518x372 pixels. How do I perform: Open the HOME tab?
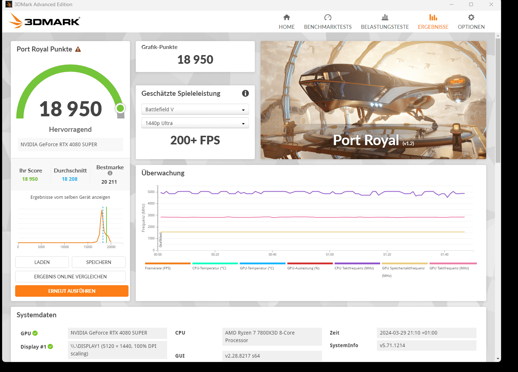tap(287, 22)
